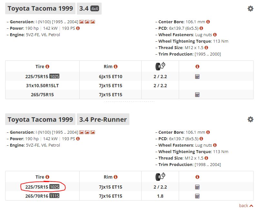261x208 pixels.
Task: Click the Center Bore info icon, 4x4 section
Action: 208,22
